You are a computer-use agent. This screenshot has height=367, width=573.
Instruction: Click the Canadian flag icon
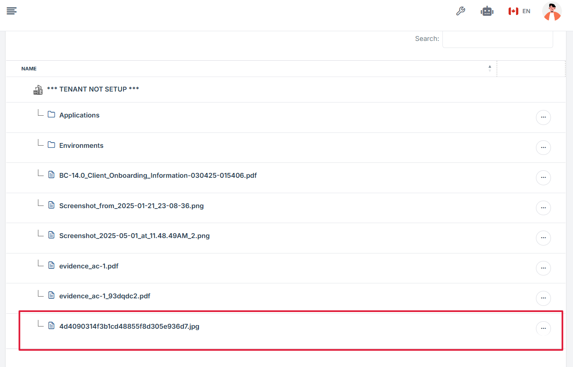(x=513, y=11)
